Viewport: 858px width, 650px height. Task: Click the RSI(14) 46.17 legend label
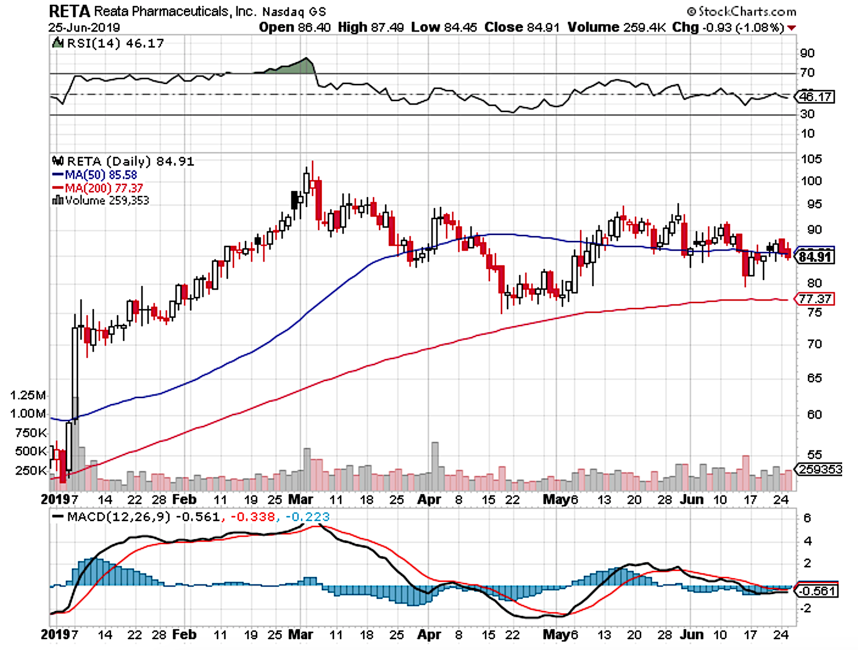pyautogui.click(x=115, y=43)
